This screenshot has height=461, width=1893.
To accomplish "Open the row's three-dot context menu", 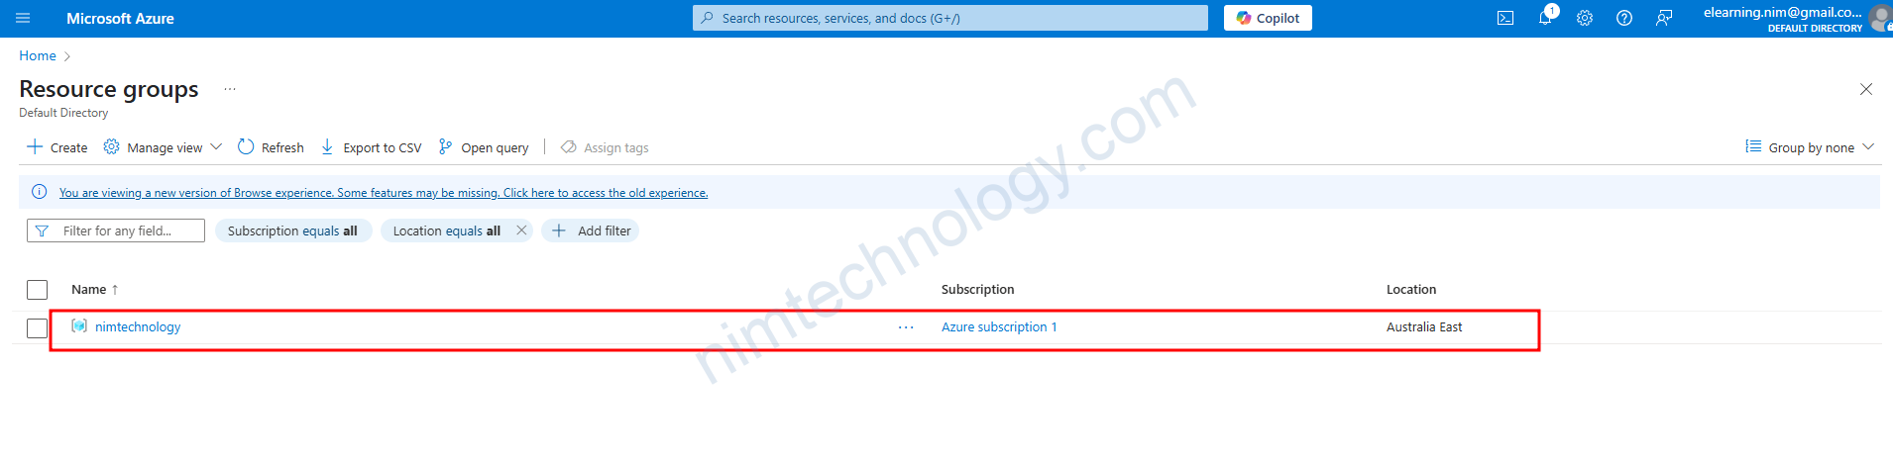I will (905, 327).
